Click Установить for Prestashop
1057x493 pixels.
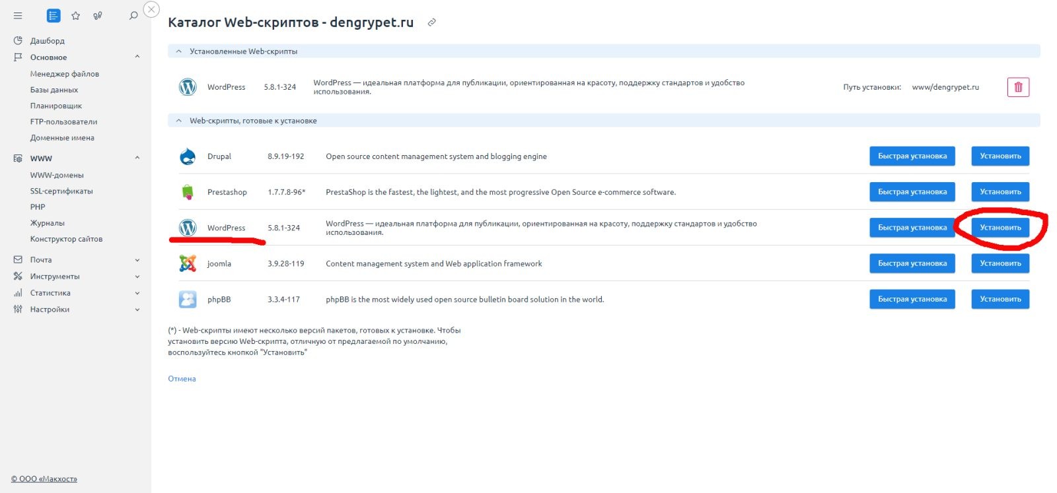[1000, 192]
